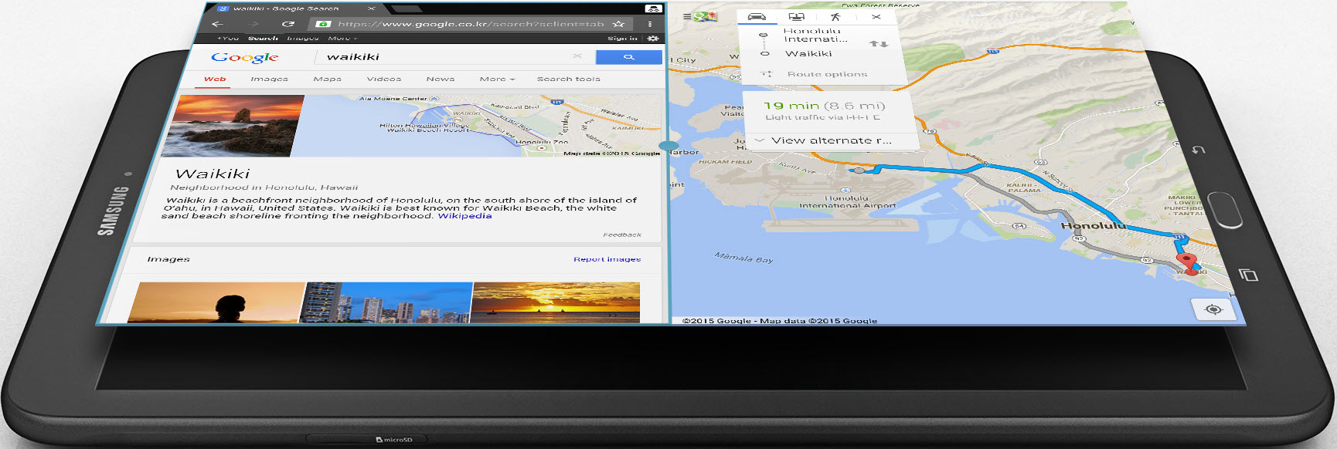
Task: Click the Honolulu city label on map
Action: coord(1093,226)
